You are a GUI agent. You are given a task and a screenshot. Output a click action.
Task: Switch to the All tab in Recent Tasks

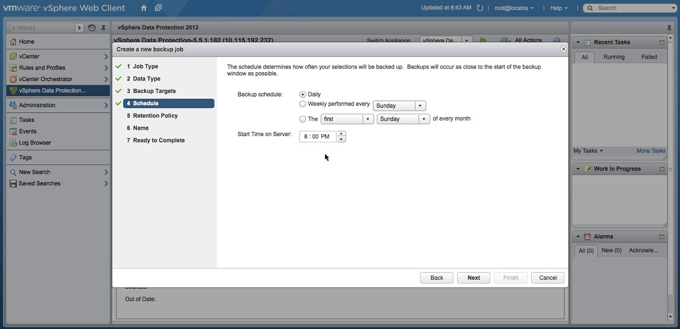tap(585, 57)
